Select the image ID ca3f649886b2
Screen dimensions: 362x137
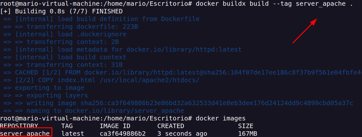[123, 133]
